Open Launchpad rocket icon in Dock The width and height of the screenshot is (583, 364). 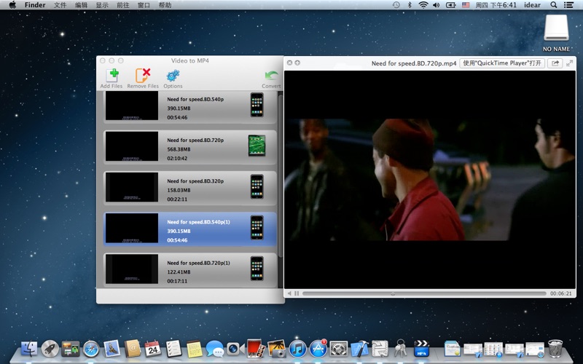click(x=50, y=349)
